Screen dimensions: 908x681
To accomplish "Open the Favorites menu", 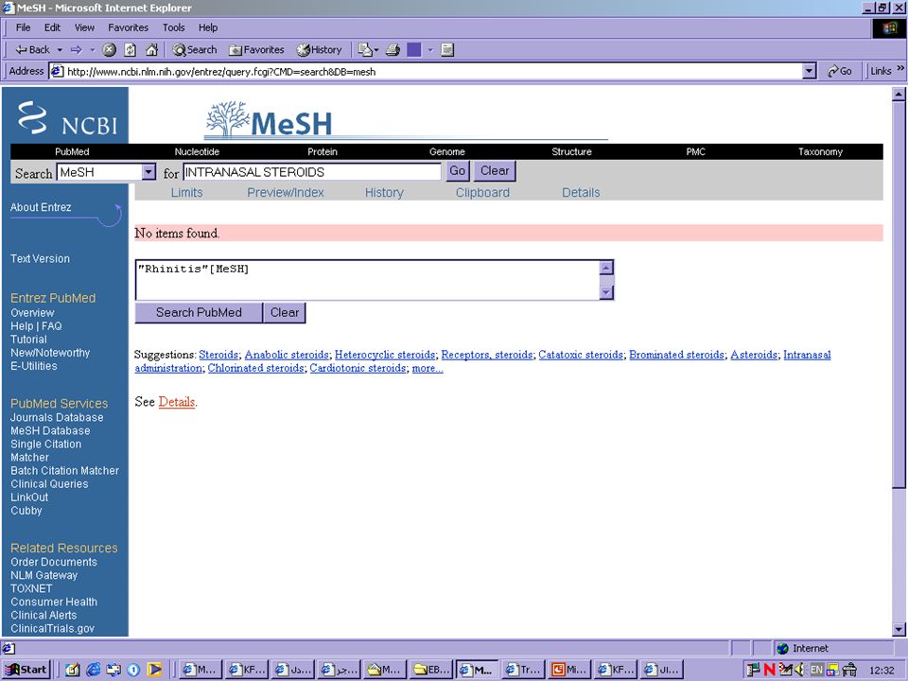I will (128, 27).
